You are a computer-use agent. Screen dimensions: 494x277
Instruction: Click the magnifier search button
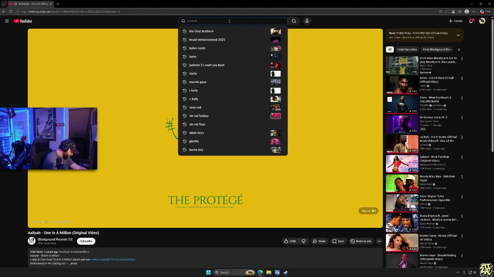pyautogui.click(x=294, y=21)
